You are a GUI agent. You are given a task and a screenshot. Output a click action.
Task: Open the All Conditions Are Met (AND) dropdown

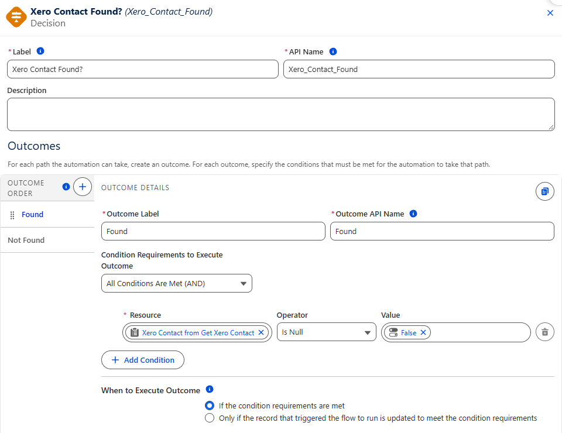coord(177,283)
